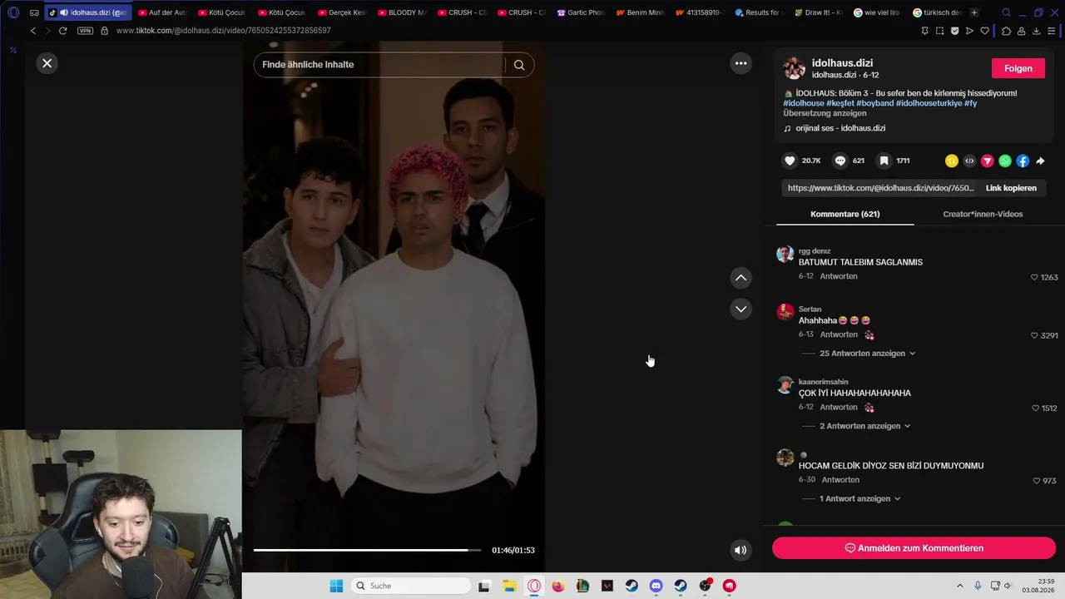Open the Windows Start menu
This screenshot has width=1065, height=599.
pos(336,586)
